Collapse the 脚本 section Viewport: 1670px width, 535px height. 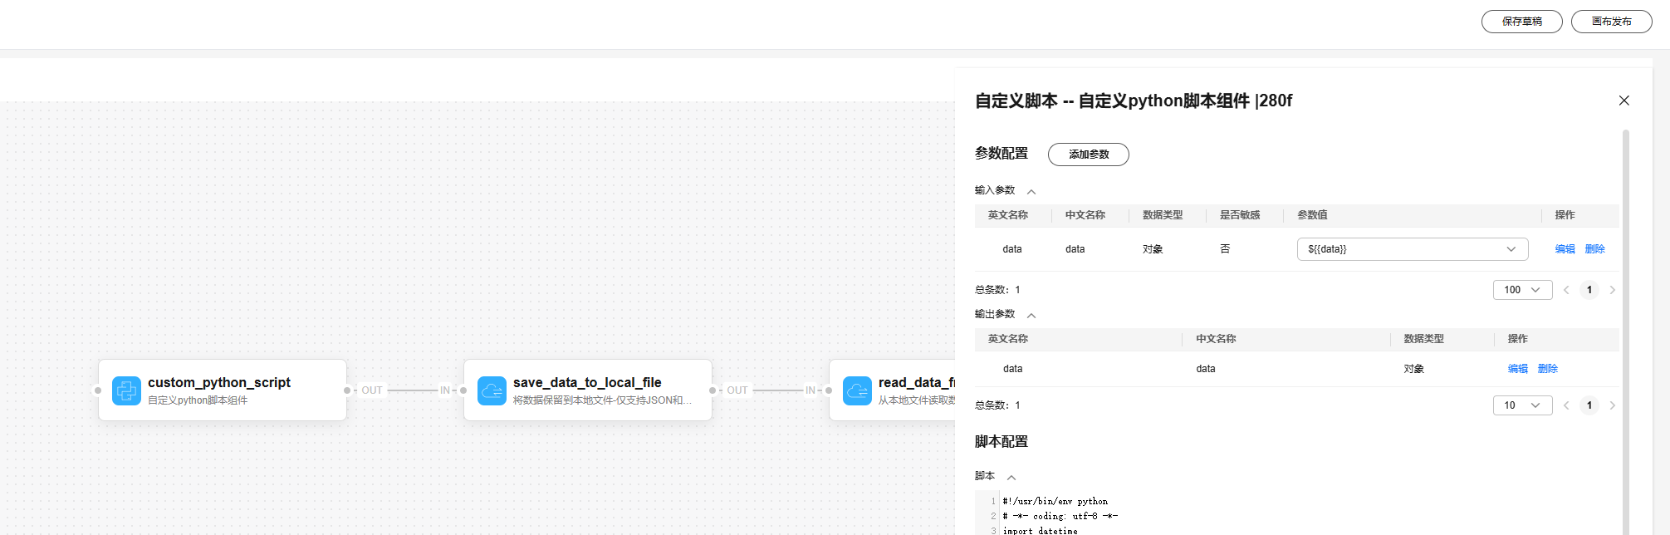[1011, 478]
